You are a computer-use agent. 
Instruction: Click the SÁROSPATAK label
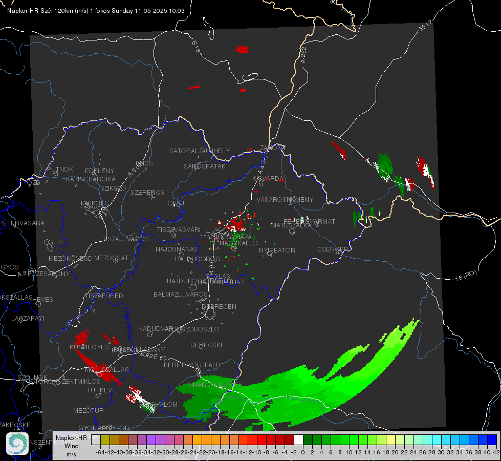point(205,166)
